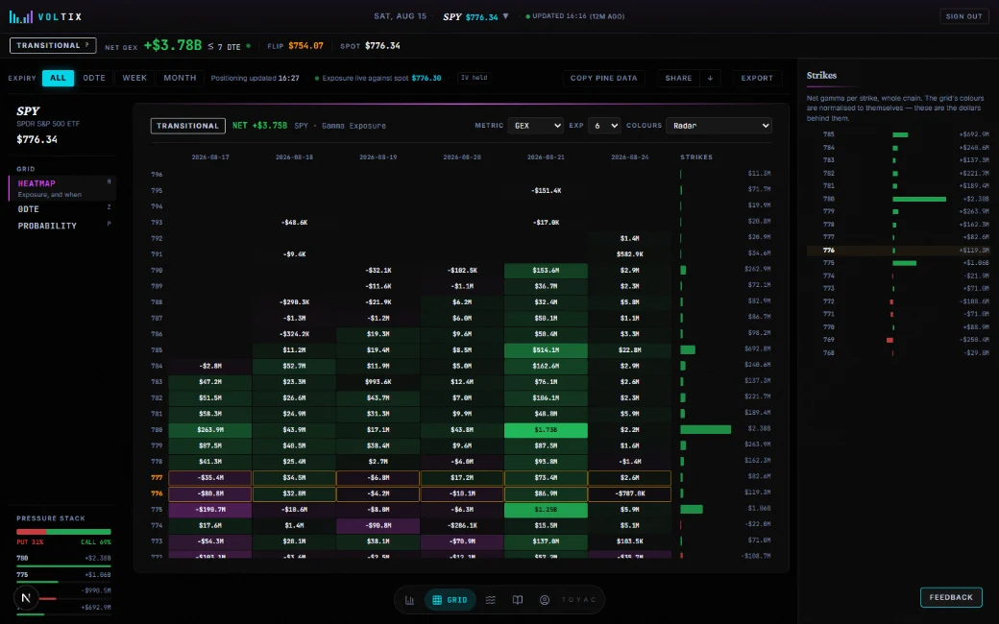
Task: Click the Feedback button
Action: (951, 597)
